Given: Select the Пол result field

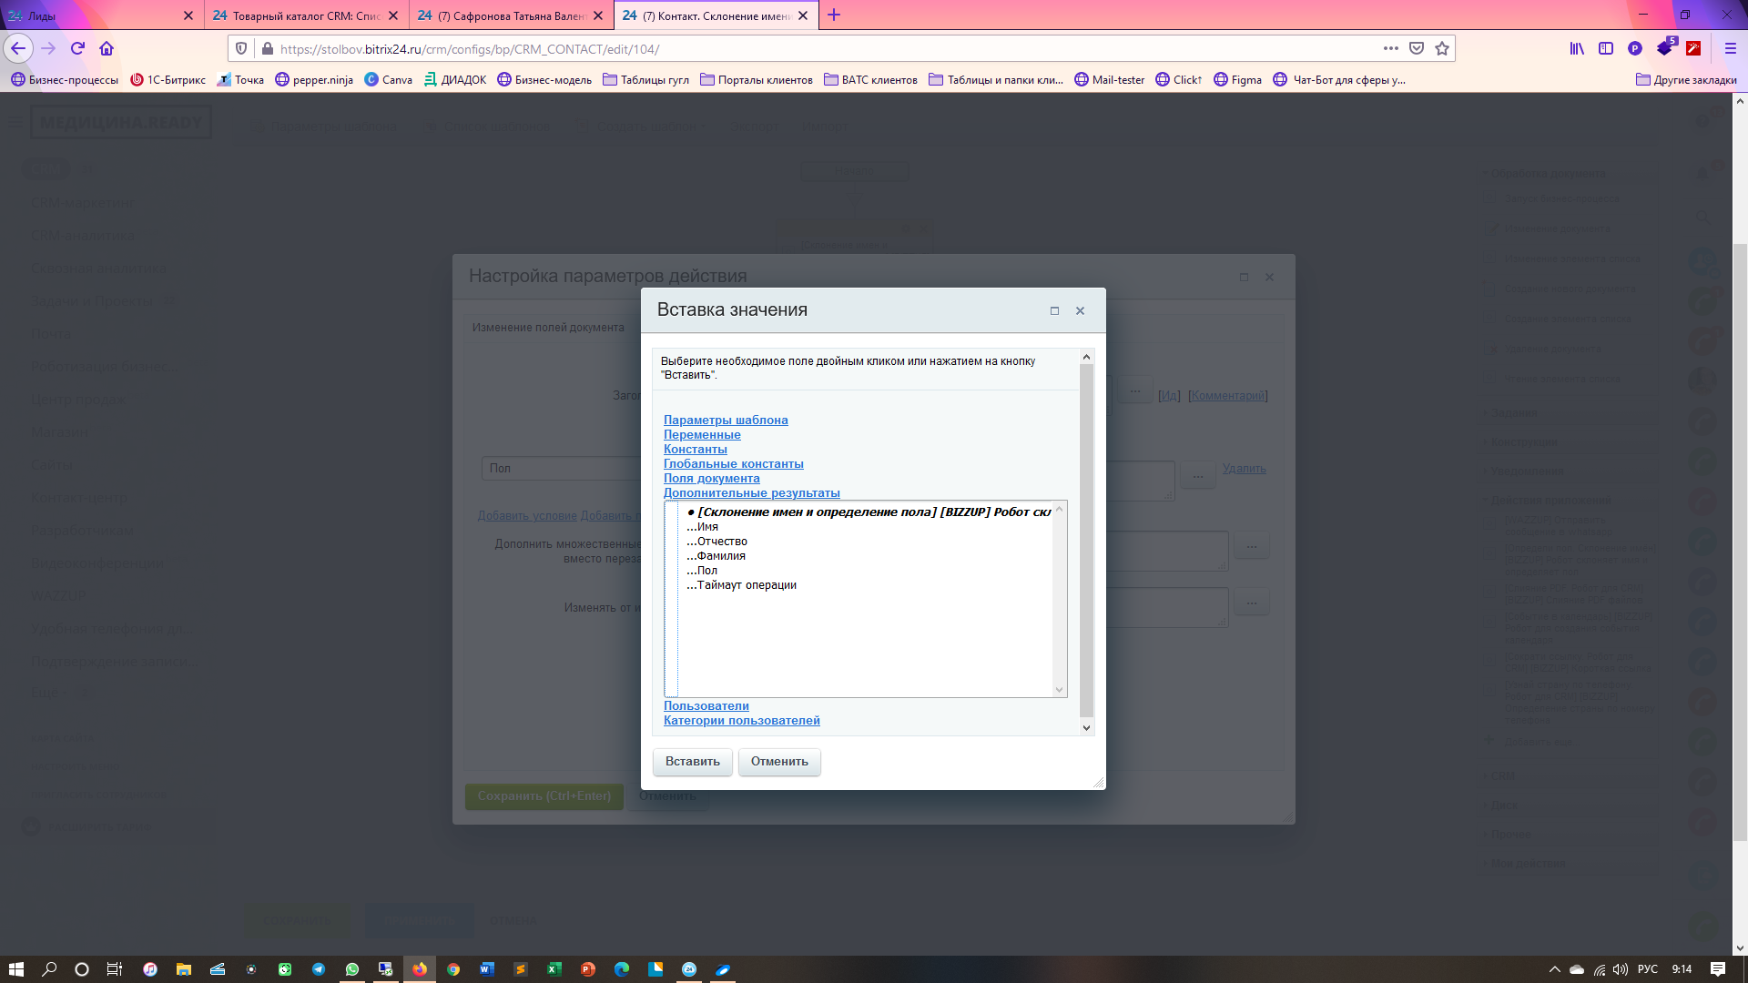Looking at the screenshot, I should [706, 571].
